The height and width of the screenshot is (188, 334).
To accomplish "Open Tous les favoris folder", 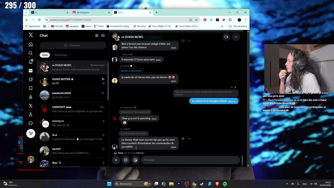I will click(238, 26).
